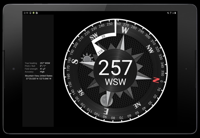Tap the Pitch / Roll value 0° / 1°
The height and width of the screenshot is (138, 200).
[43, 66]
